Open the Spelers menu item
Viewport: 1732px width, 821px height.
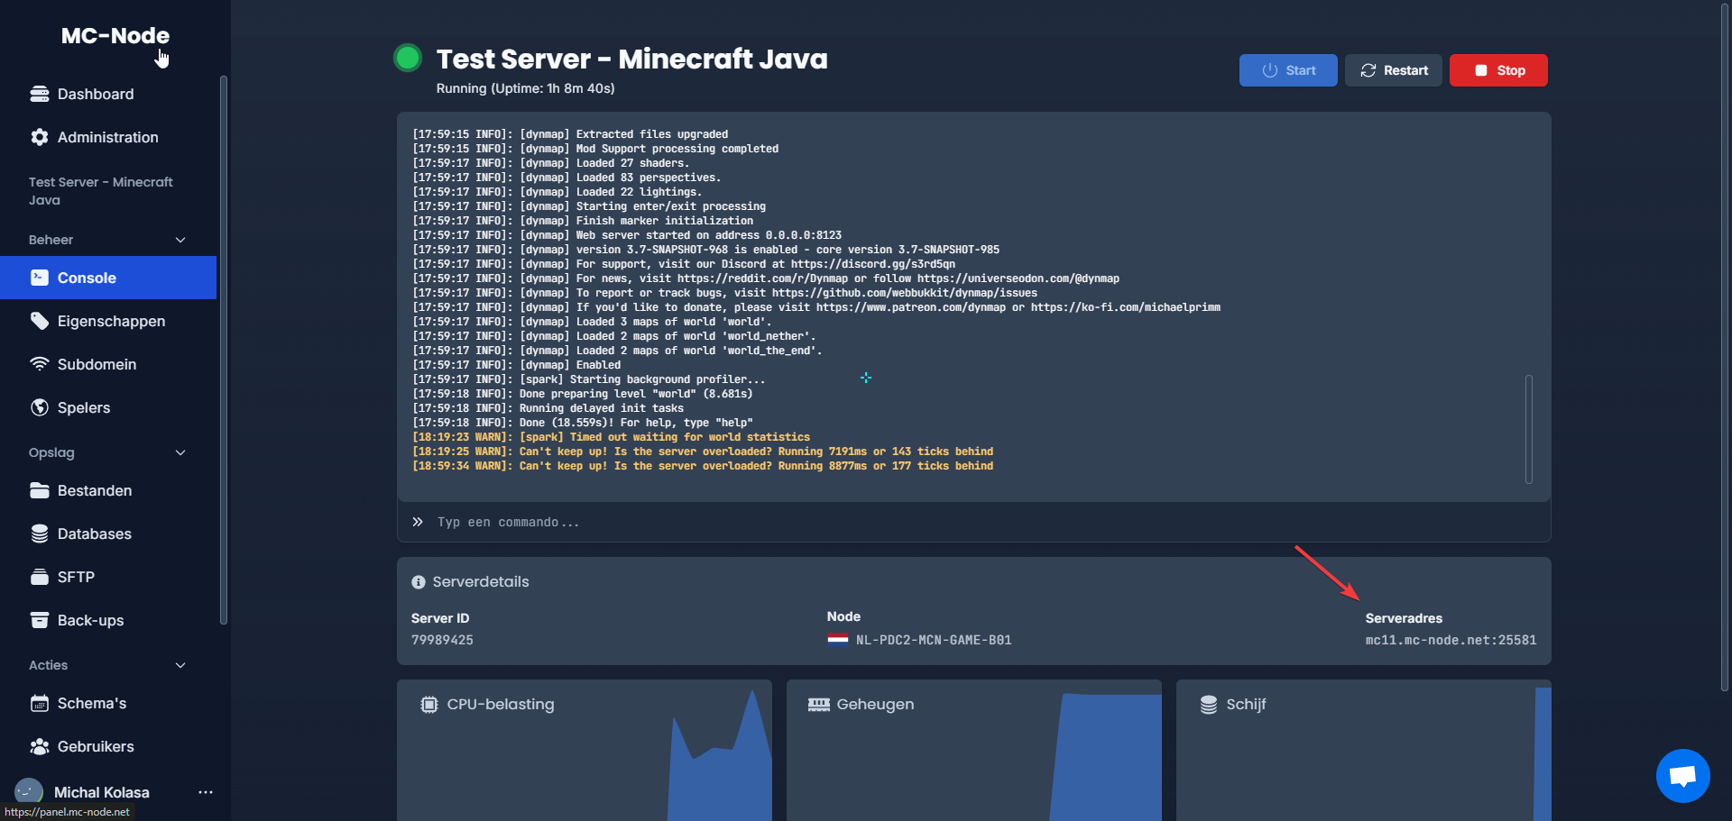[x=108, y=407]
